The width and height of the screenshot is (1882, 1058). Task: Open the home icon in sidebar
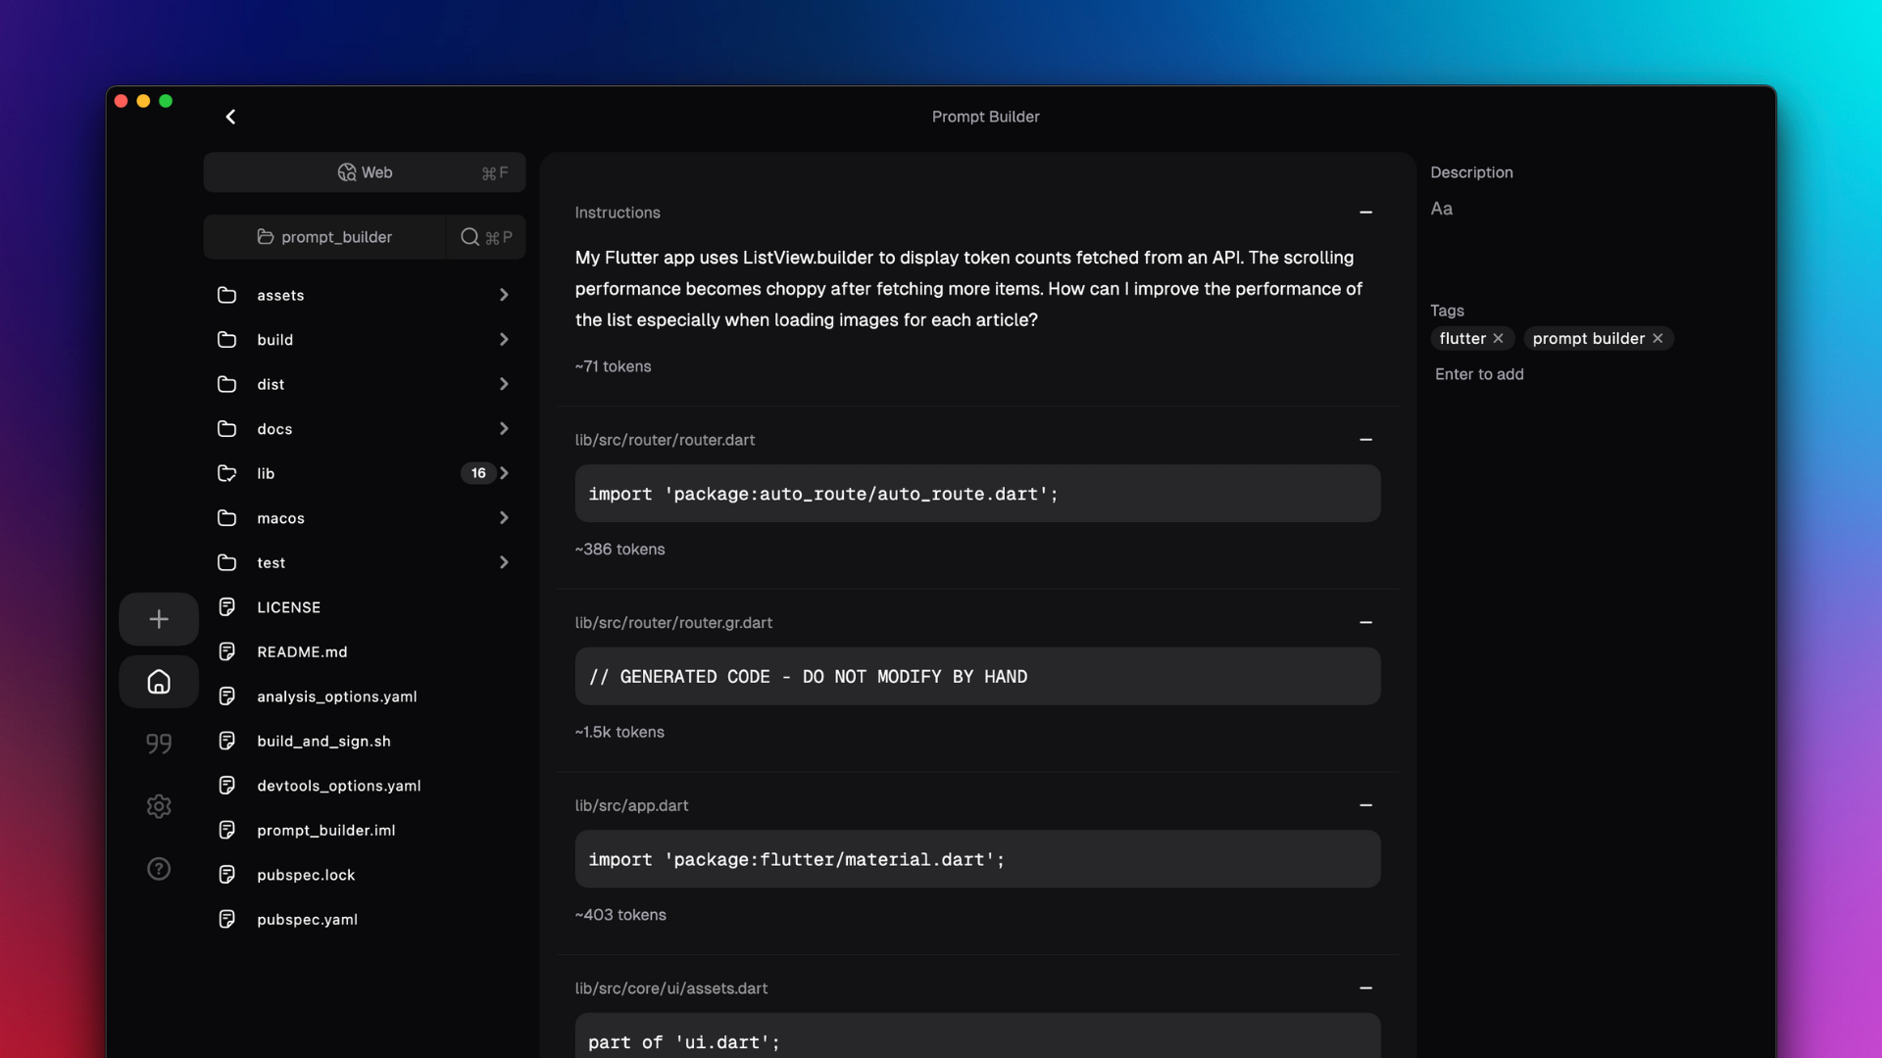159,682
